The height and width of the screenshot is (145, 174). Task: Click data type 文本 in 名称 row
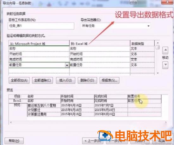pyautogui.click(x=142, y=49)
